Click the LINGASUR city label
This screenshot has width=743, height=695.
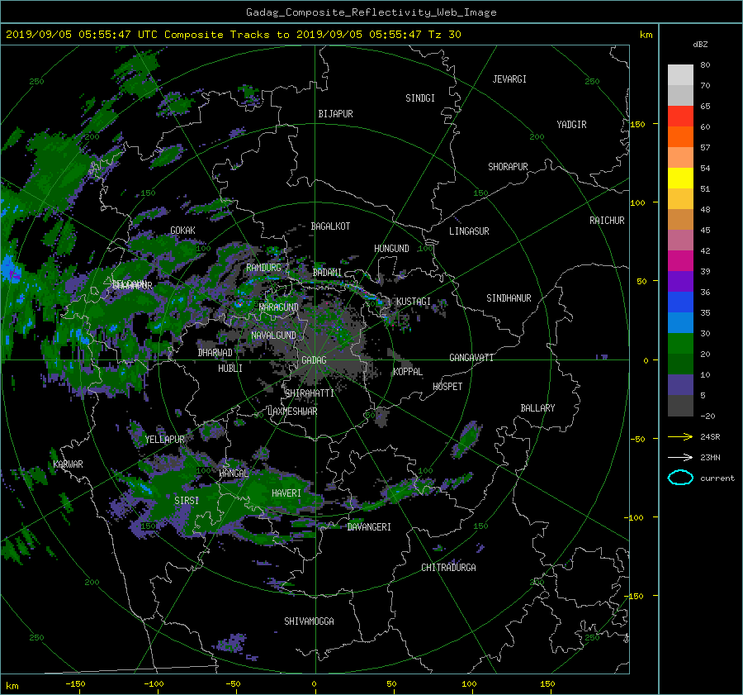click(469, 231)
